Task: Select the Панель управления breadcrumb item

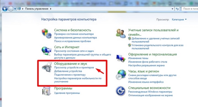Action: pyautogui.click(x=37, y=9)
